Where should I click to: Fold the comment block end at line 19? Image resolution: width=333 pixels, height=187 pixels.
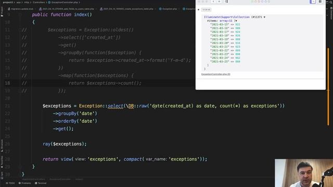point(20,91)
